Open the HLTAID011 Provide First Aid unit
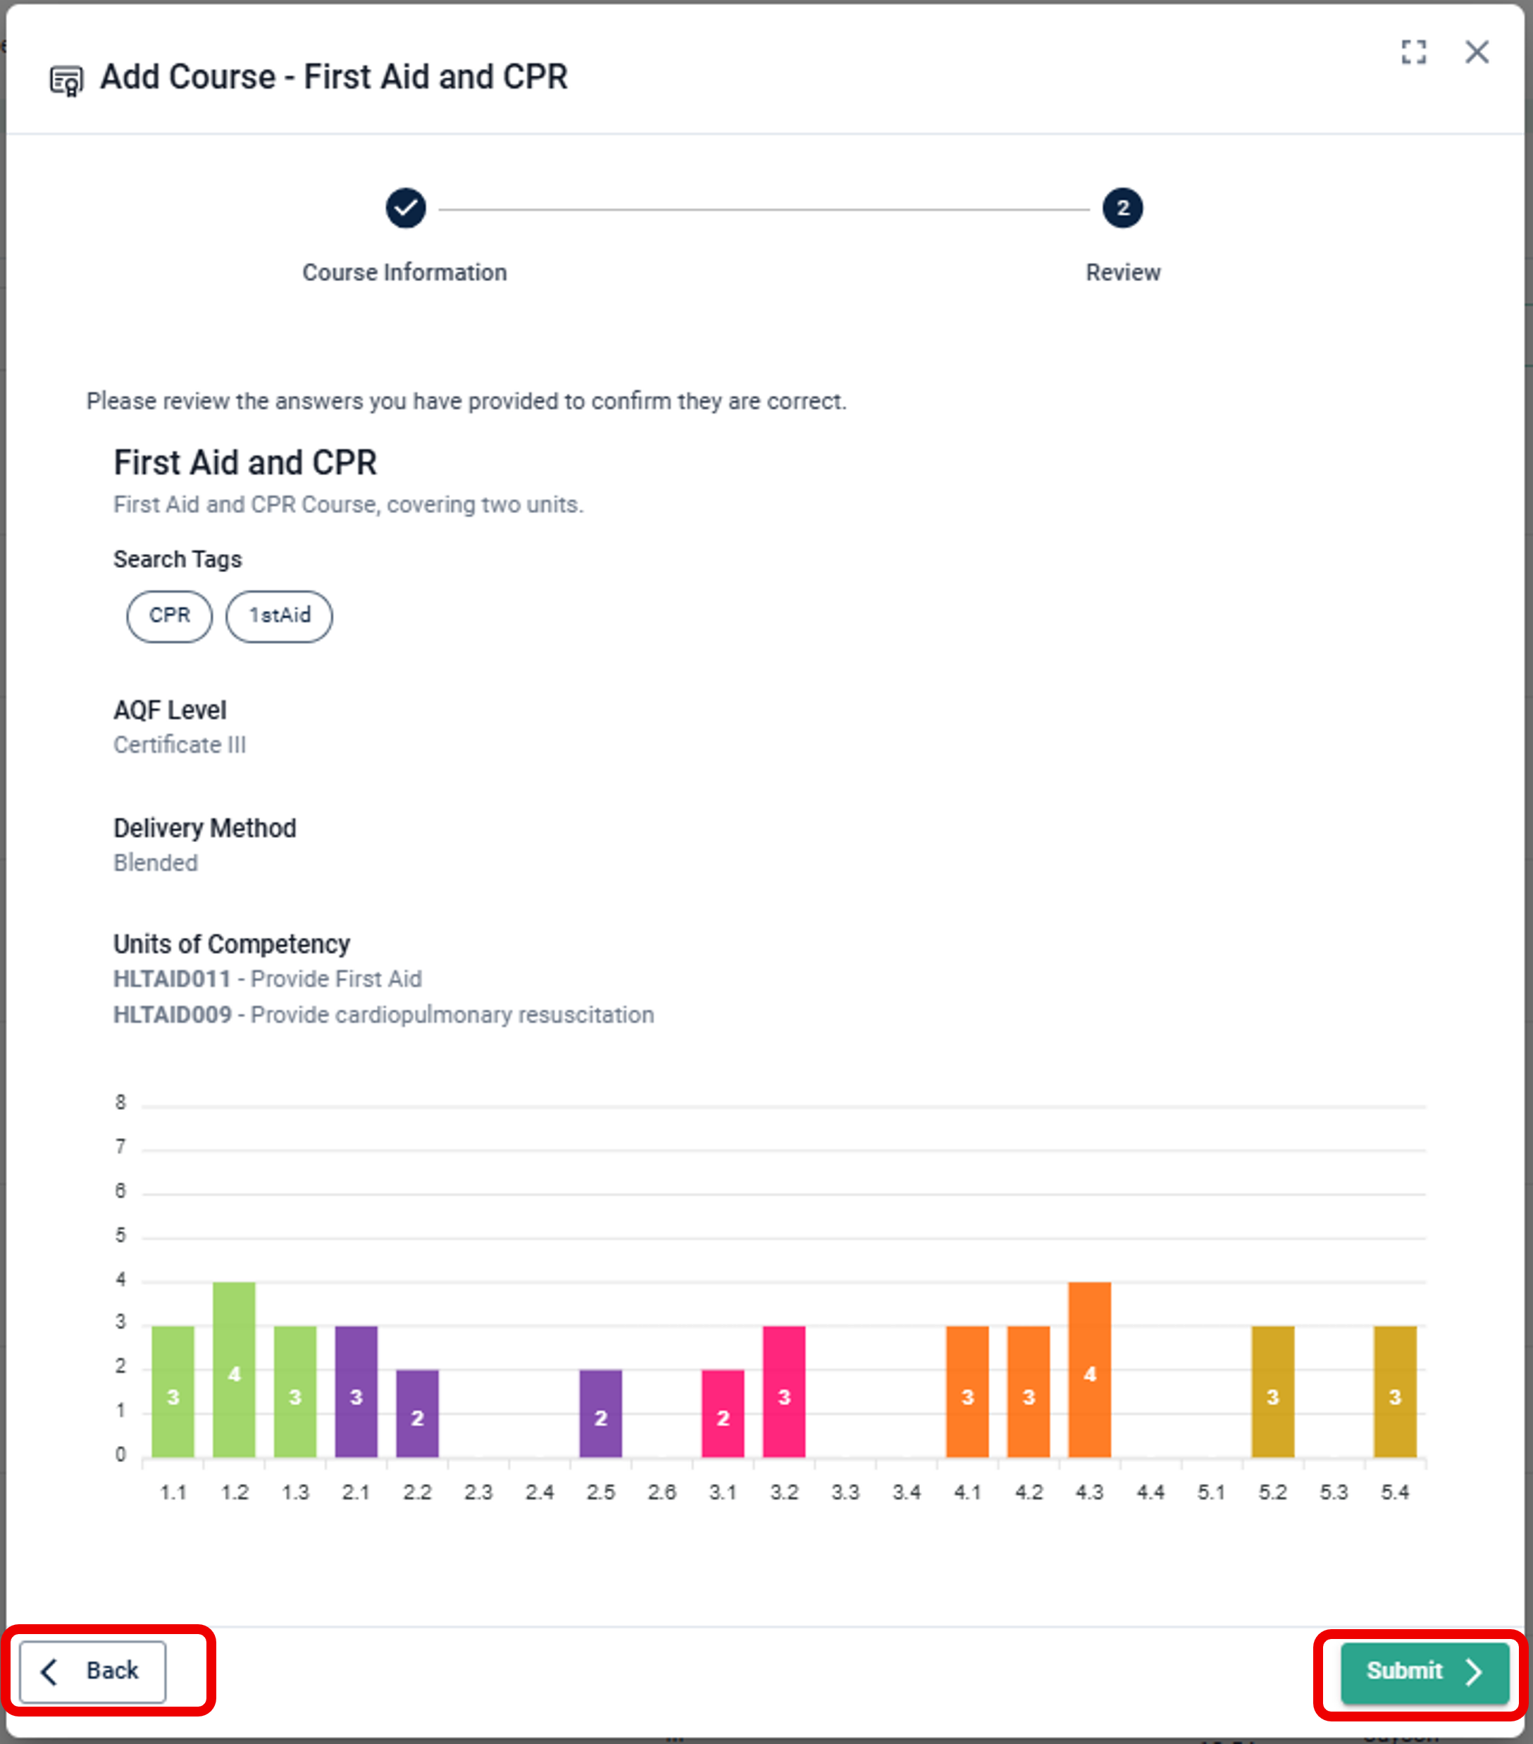The height and width of the screenshot is (1744, 1533). tap(267, 979)
